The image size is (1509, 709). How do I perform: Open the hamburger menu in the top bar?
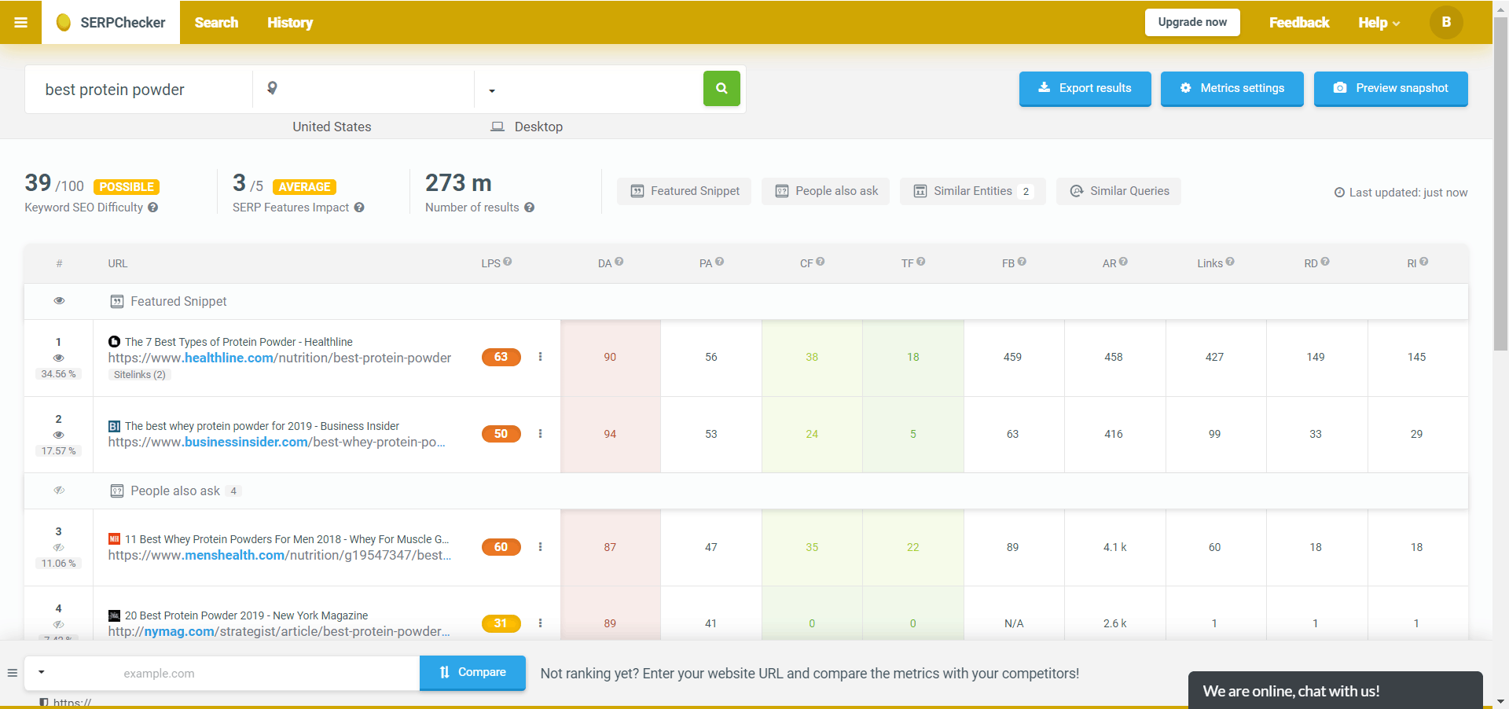coord(21,22)
